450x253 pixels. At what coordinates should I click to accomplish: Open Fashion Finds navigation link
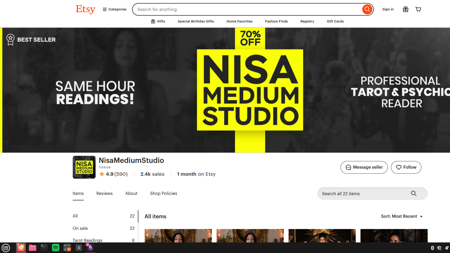276,21
